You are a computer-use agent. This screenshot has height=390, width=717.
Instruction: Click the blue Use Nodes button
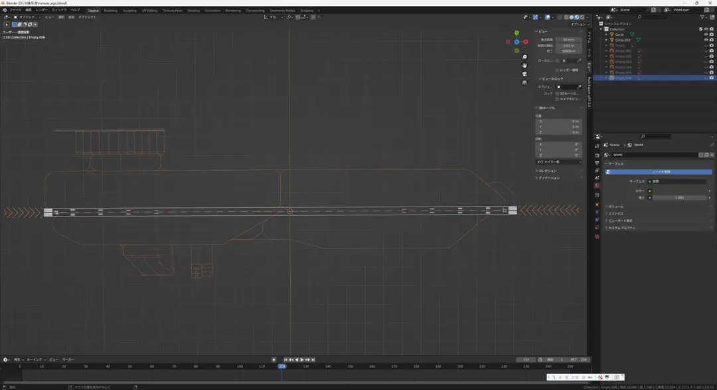(659, 172)
